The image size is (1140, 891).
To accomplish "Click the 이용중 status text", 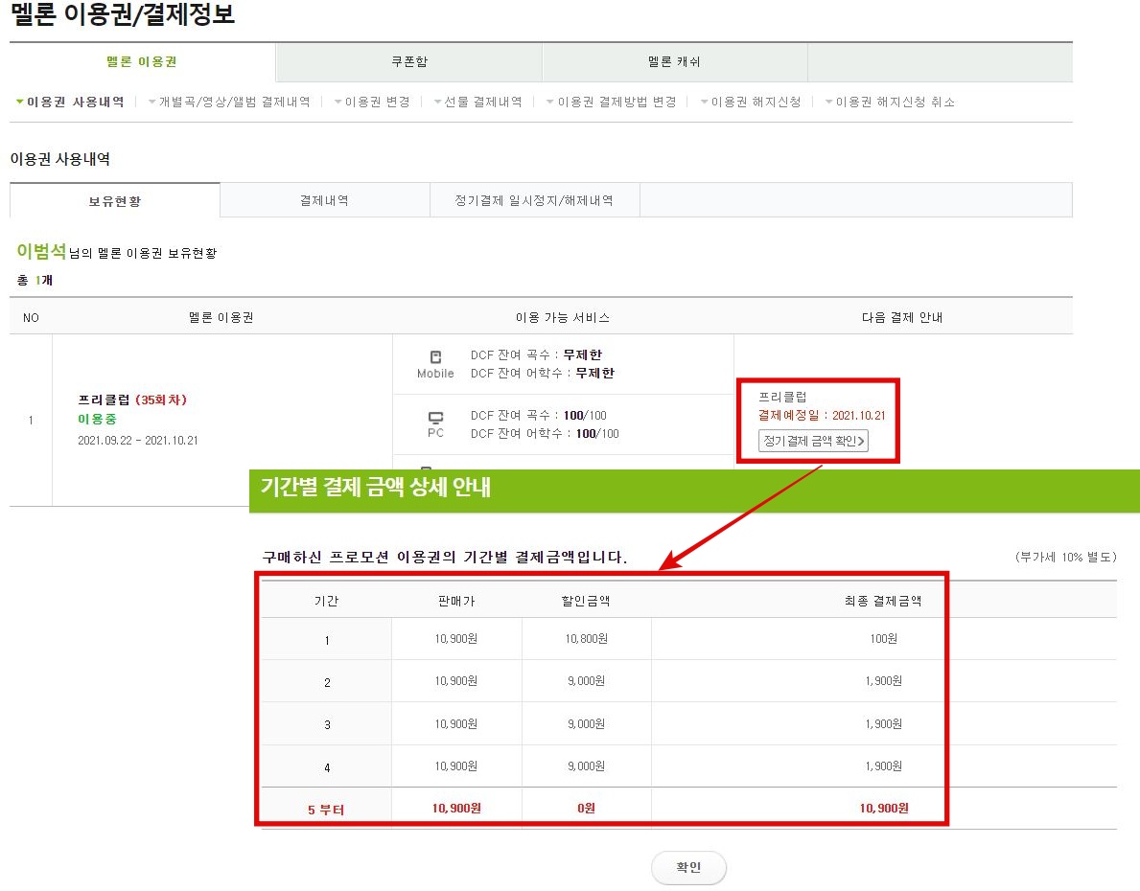I will pos(98,420).
